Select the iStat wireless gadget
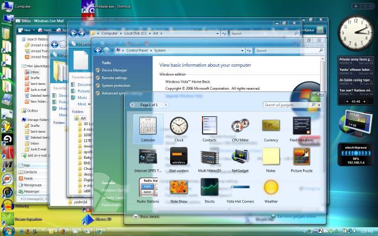Screen dimensions: 378x236 coord(178,160)
